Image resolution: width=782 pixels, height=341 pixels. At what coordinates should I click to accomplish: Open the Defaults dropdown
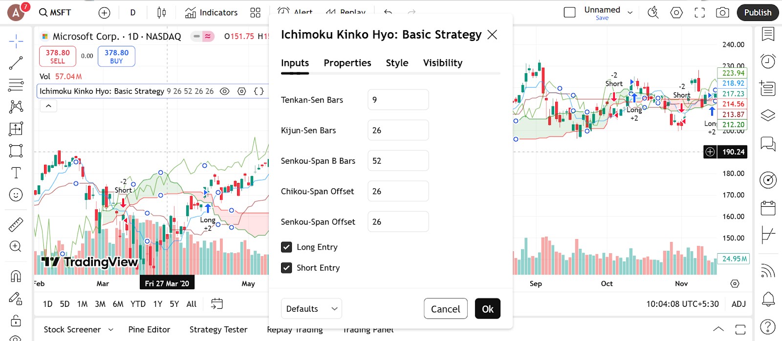pyautogui.click(x=311, y=309)
